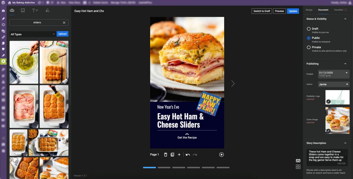
Task: Delete Page 1 using the trash icon
Action: [166, 154]
